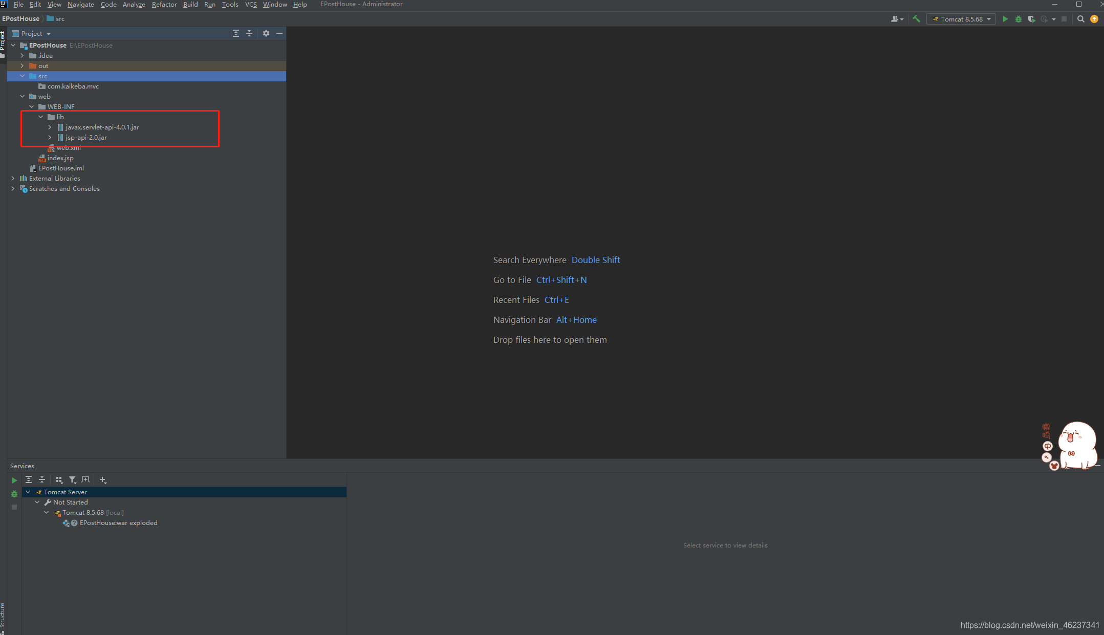Open the Build menu
The image size is (1104, 635).
click(190, 5)
